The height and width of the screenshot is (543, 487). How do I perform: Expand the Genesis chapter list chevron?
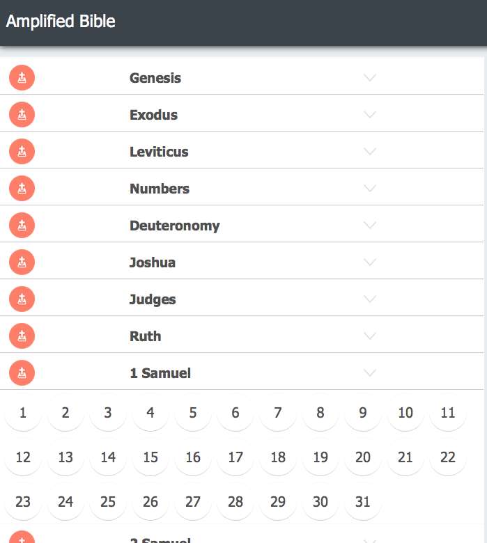[x=370, y=78]
